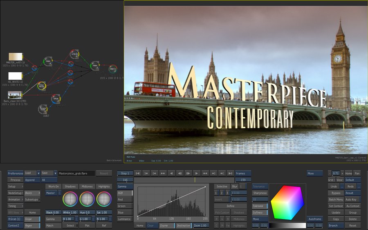
Task: Toggle the Destination histogram display
Action: pyautogui.click(x=184, y=226)
